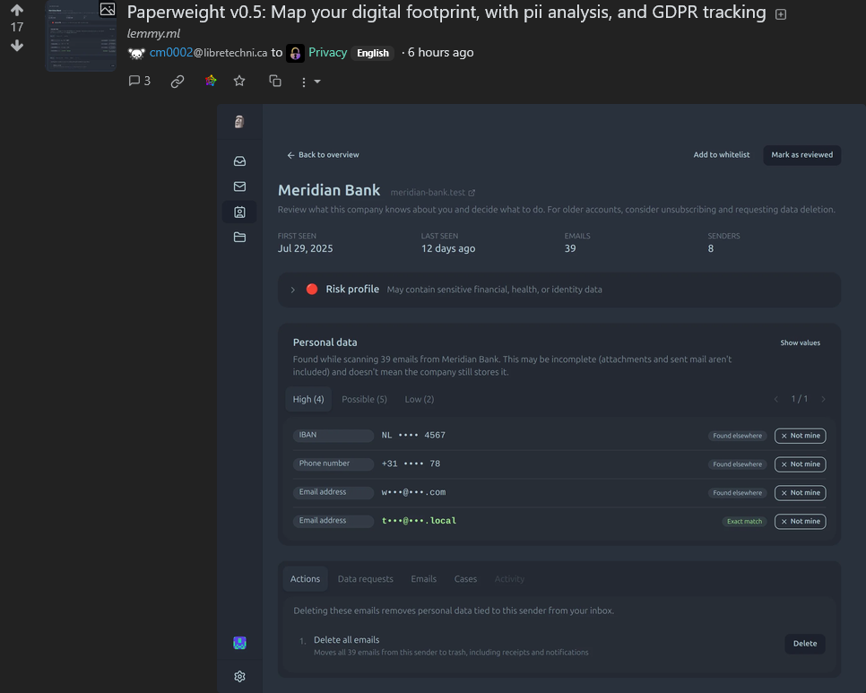Open the Privacy community link
Image resolution: width=866 pixels, height=693 pixels.
click(x=327, y=53)
